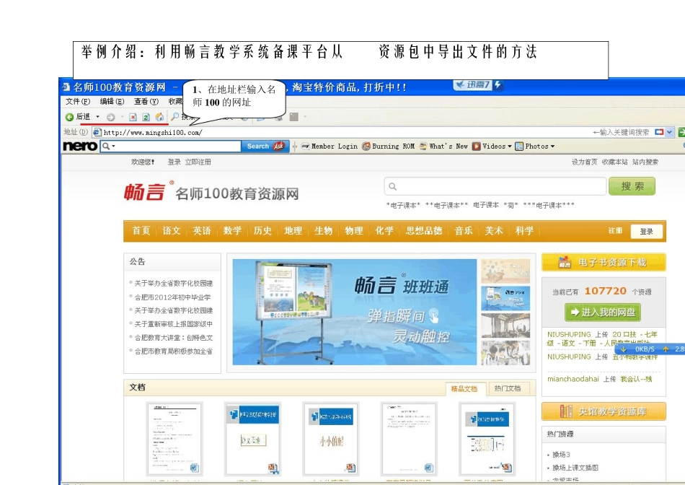The width and height of the screenshot is (685, 485).
Task: Click the 畅言 site logo
Action: (145, 192)
